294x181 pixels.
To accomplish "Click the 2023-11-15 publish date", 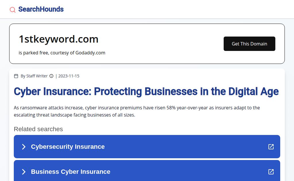I will [69, 76].
